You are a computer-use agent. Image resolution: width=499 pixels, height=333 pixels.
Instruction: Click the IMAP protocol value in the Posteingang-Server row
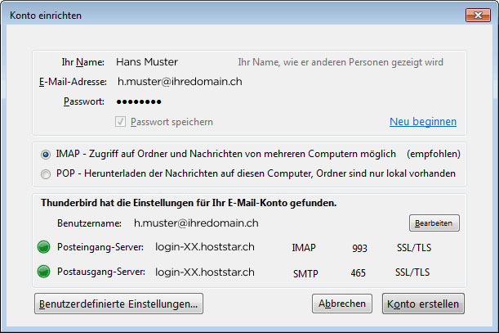304,248
